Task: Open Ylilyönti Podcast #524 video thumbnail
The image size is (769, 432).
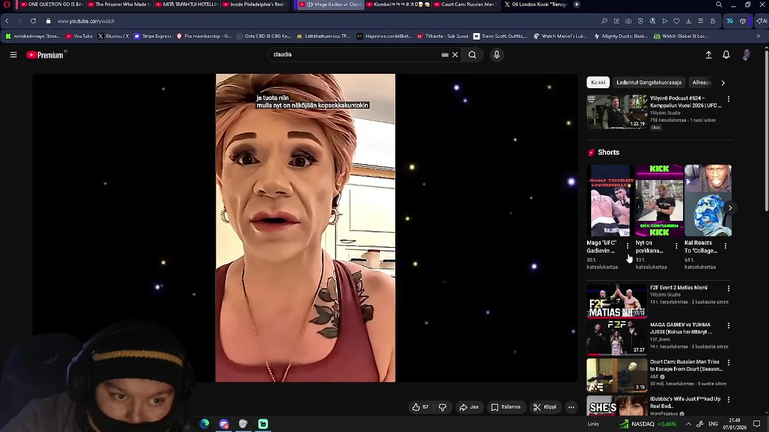Action: point(617,112)
